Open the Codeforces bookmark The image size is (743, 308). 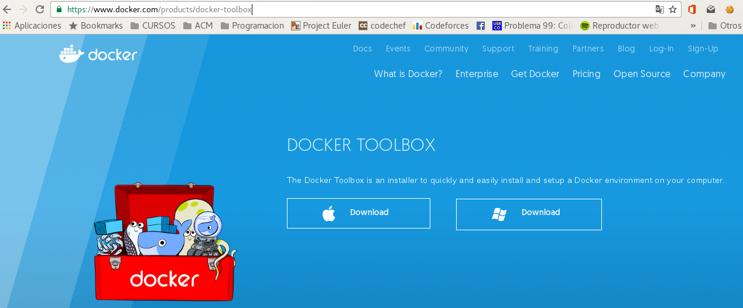click(441, 26)
